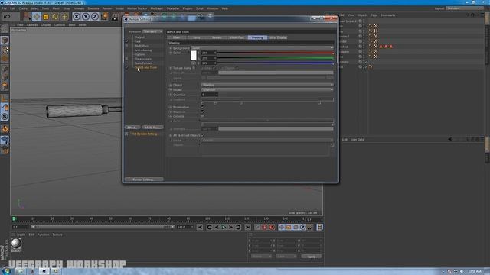This screenshot has width=490, height=275.
Task: Select the material preview thumbnail
Action: (16, 244)
